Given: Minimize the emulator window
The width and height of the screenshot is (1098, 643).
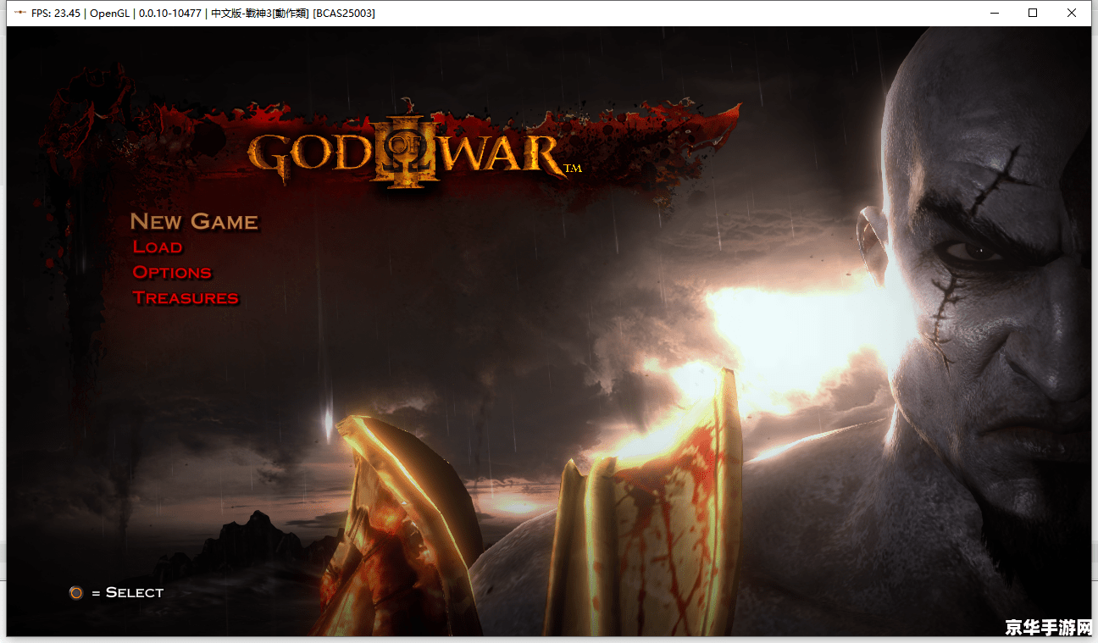Looking at the screenshot, I should 995,13.
